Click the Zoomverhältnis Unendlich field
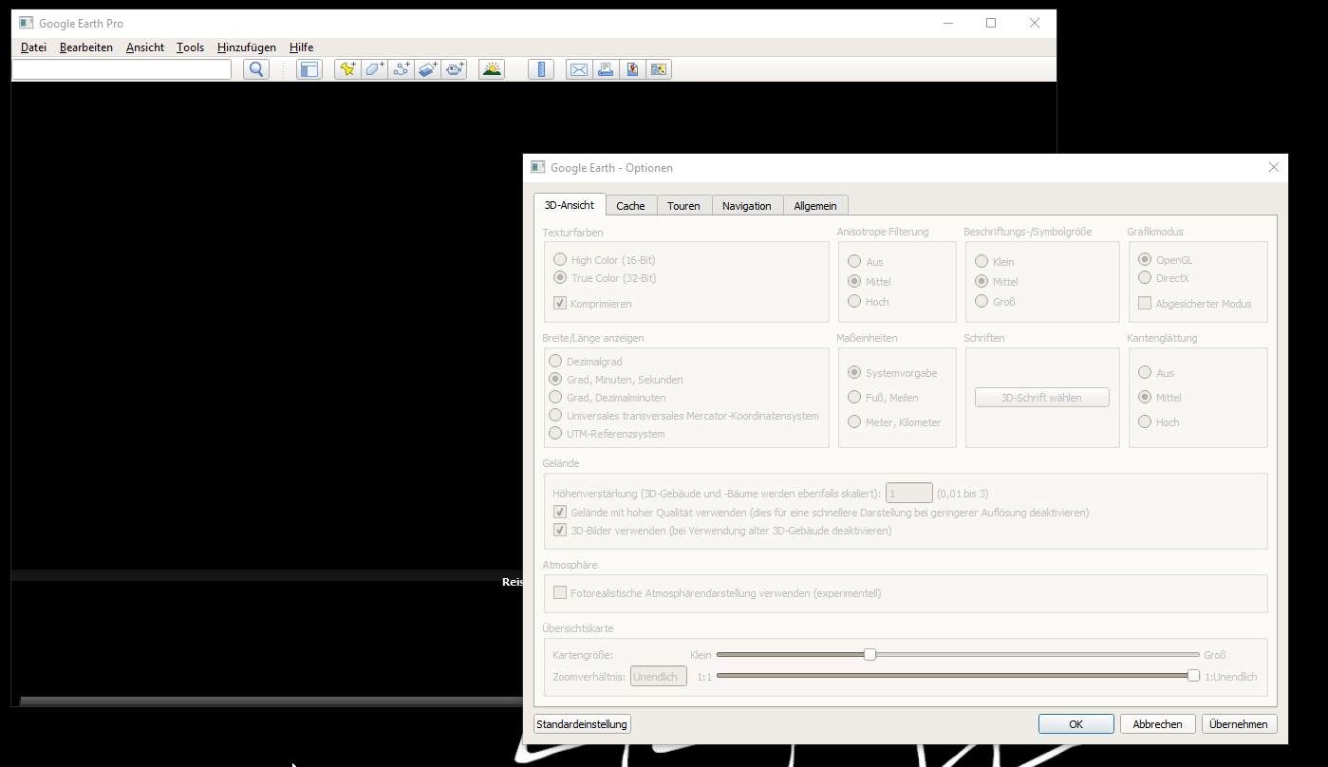The image size is (1328, 767). coord(659,676)
